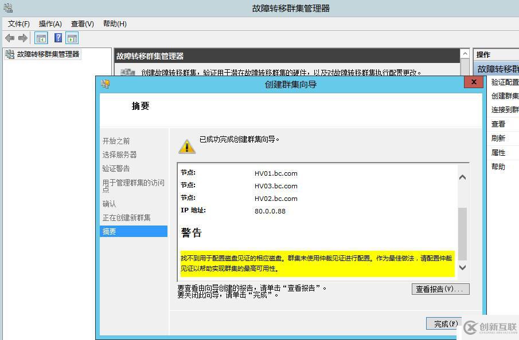Close the 创建群集向导 dialog
This screenshot has width=519, height=340.
tap(474, 82)
